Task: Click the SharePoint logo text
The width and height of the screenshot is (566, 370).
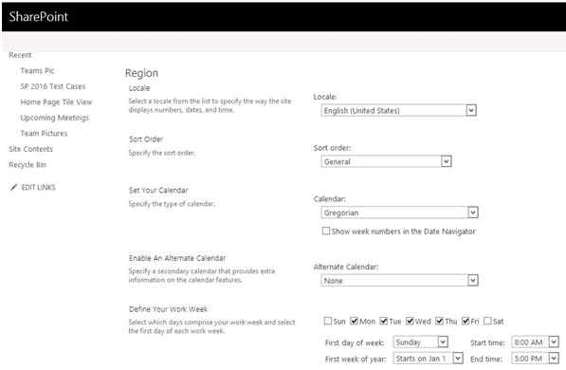Action: (38, 17)
